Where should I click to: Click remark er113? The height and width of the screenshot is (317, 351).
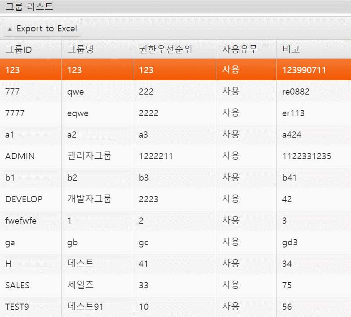pyautogui.click(x=293, y=113)
